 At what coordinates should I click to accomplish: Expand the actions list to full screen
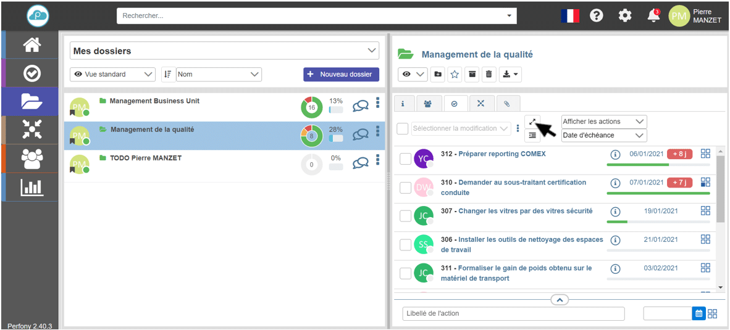[532, 122]
